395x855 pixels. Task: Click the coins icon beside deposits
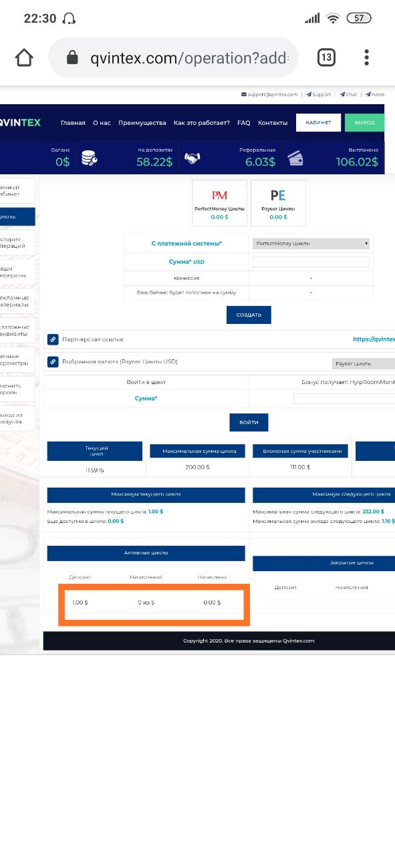pos(90,158)
